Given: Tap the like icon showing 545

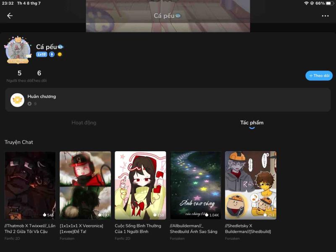Looking at the screenshot, I should [45, 215].
